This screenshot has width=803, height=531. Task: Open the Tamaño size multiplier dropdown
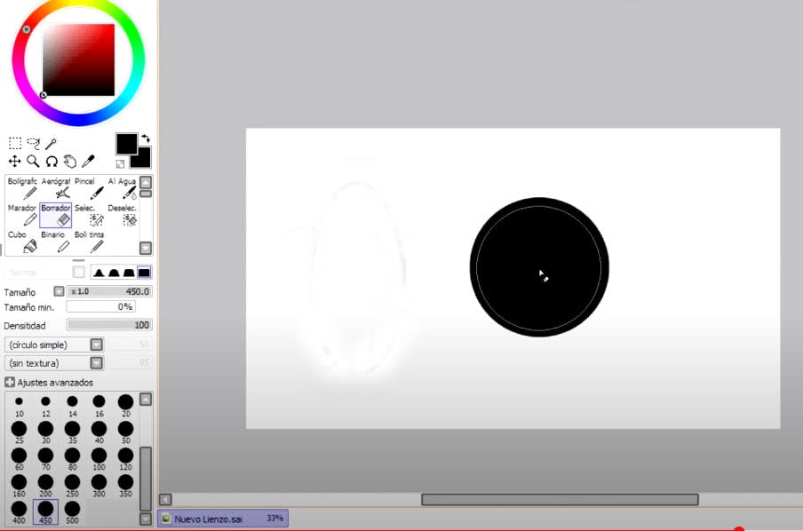pos(59,291)
